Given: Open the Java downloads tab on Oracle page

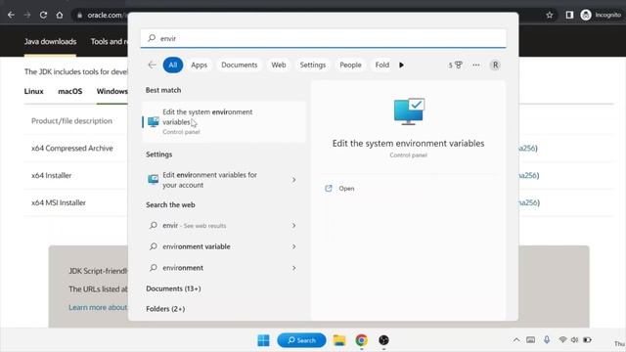Looking at the screenshot, I should point(50,41).
